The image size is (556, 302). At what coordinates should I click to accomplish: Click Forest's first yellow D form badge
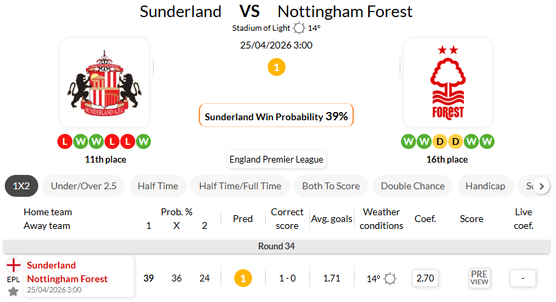tap(440, 142)
